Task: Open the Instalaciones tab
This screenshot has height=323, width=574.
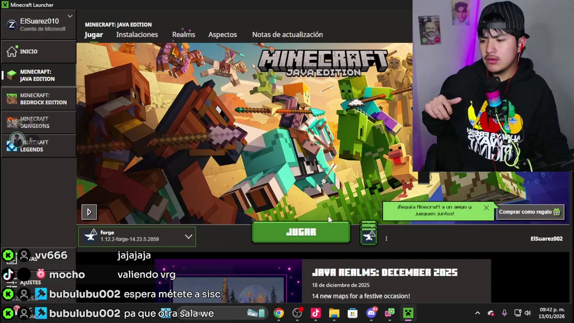Action: [x=137, y=35]
